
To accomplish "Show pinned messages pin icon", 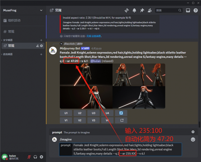I will click(142, 10).
